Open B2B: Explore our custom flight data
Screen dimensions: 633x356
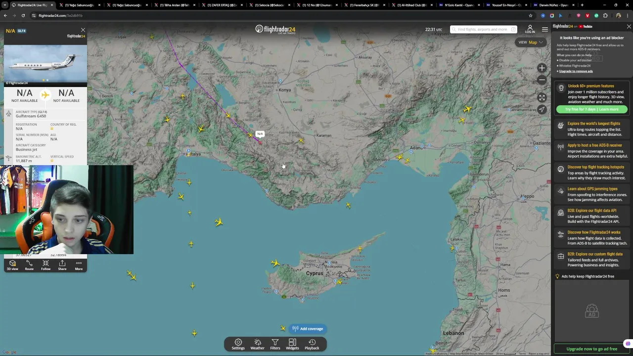592,259
